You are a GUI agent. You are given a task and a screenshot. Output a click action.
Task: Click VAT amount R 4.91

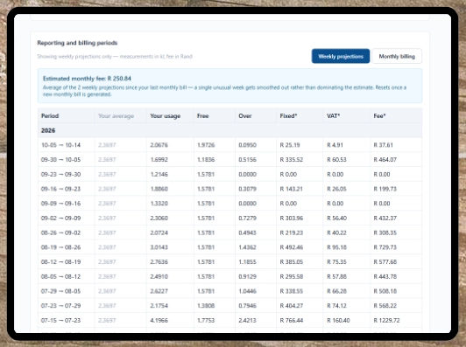[335, 145]
